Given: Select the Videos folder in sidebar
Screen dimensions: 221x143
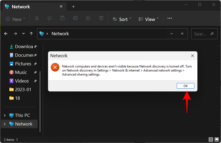Looking at the screenshot, I should (x=21, y=81).
